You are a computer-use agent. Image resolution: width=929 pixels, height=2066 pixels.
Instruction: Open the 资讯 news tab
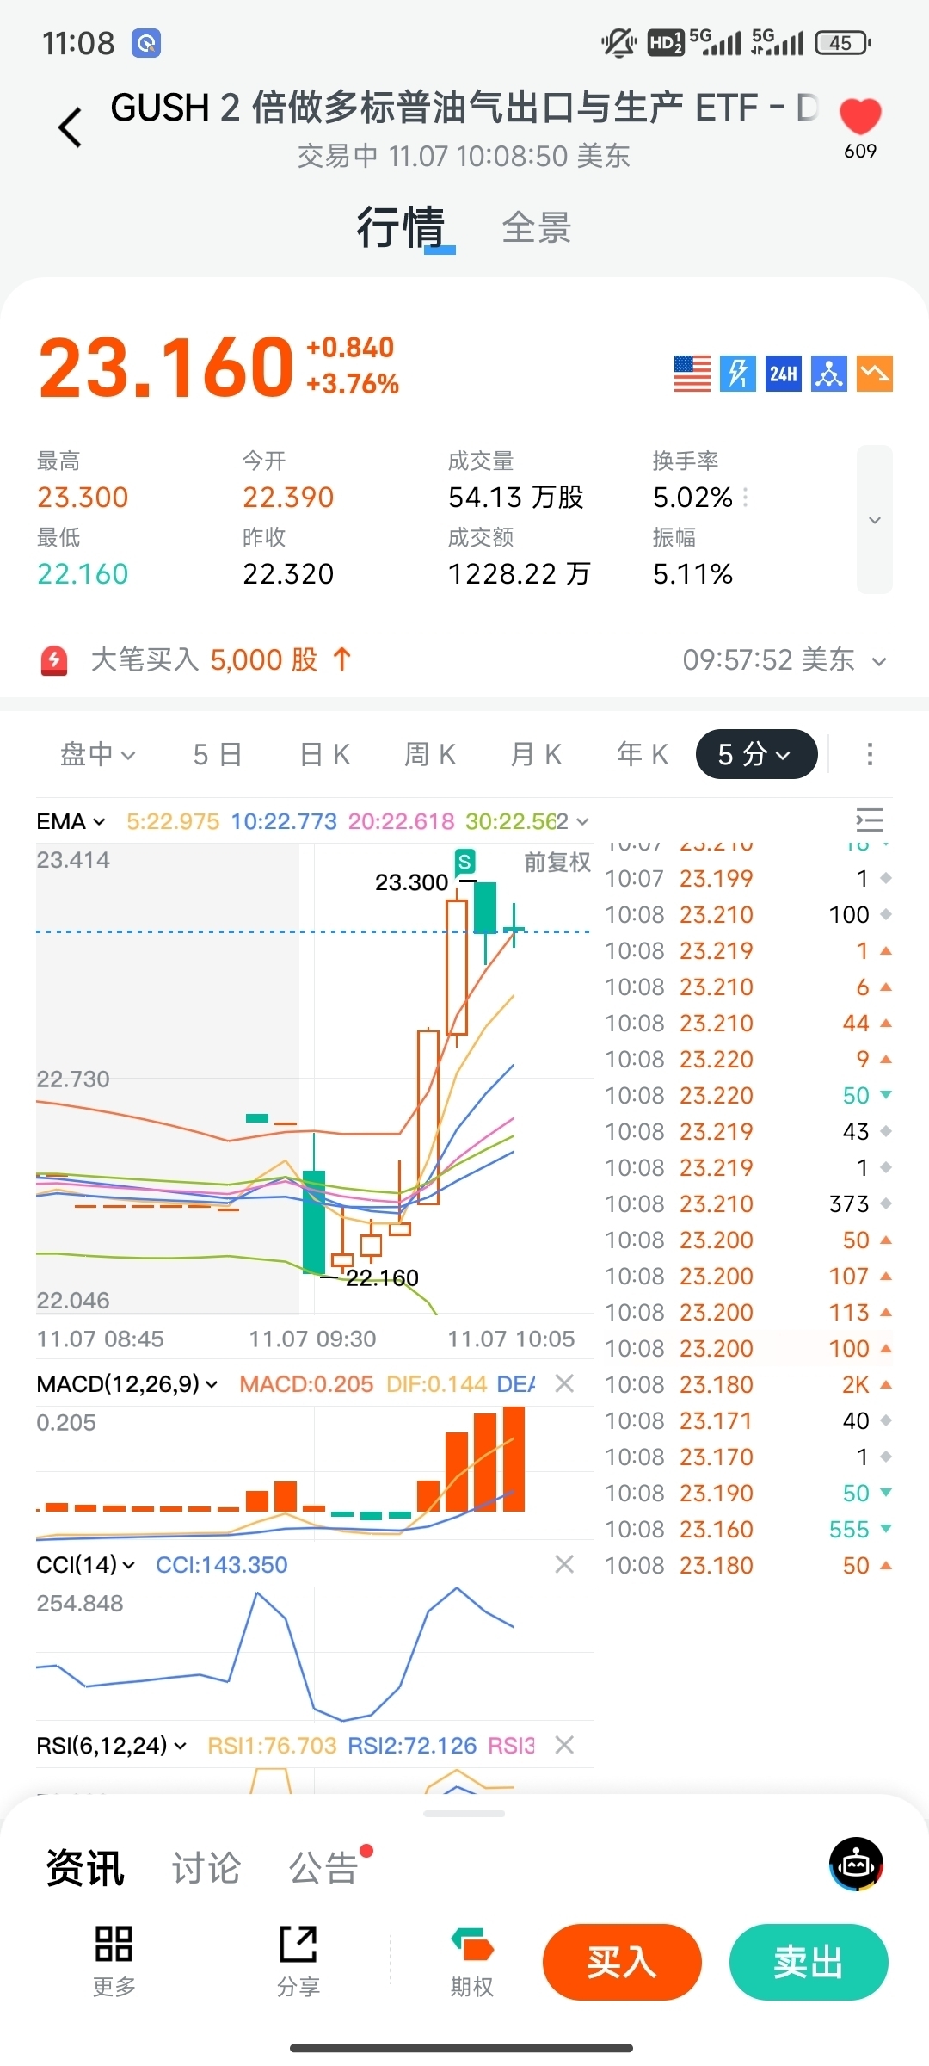click(85, 1867)
